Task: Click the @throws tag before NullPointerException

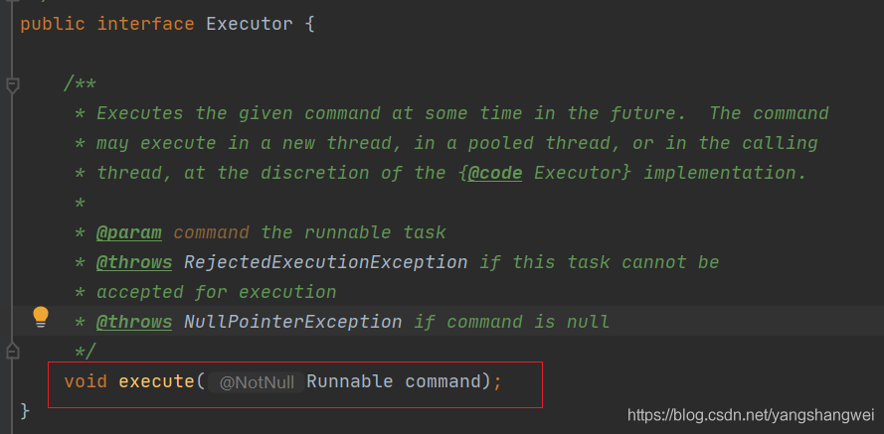Action: [134, 322]
